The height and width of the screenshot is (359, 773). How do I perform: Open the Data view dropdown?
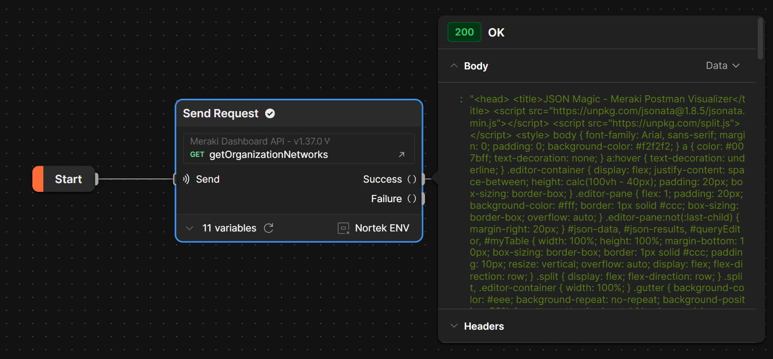(x=722, y=66)
